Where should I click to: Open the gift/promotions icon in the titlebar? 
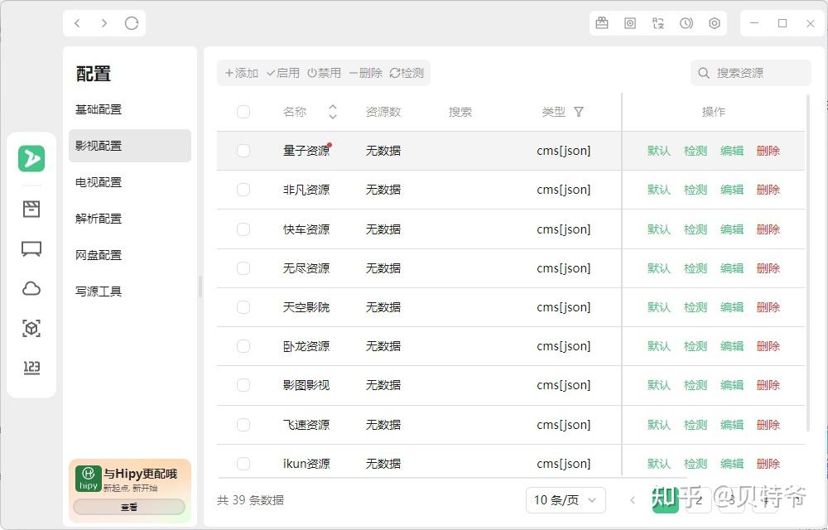pyautogui.click(x=602, y=22)
